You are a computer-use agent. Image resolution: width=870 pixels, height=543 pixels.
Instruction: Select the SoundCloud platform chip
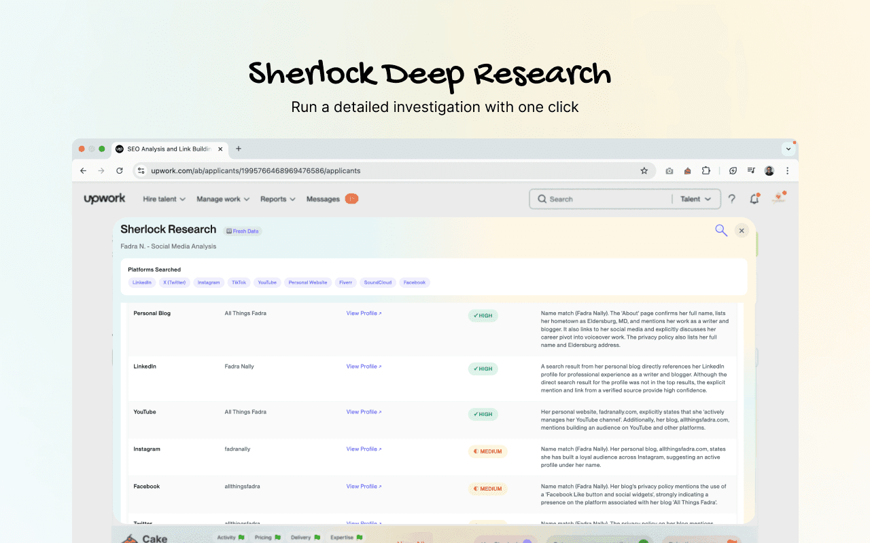(x=378, y=282)
